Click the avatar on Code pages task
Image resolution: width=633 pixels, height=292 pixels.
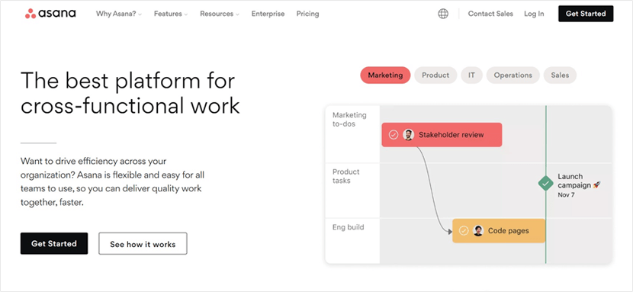[478, 231]
